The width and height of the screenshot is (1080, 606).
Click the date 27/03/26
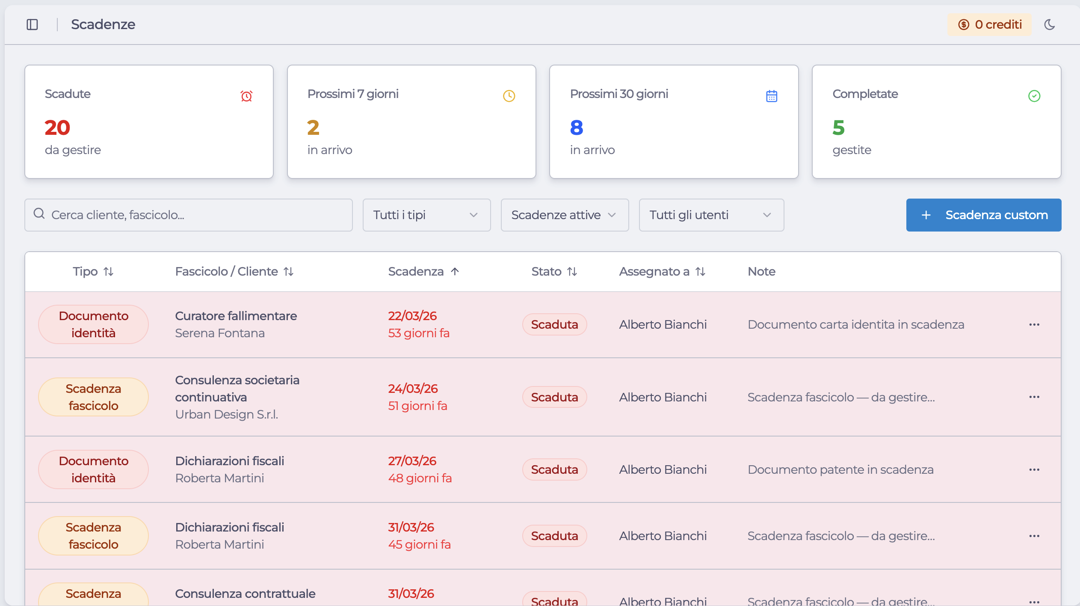point(412,461)
